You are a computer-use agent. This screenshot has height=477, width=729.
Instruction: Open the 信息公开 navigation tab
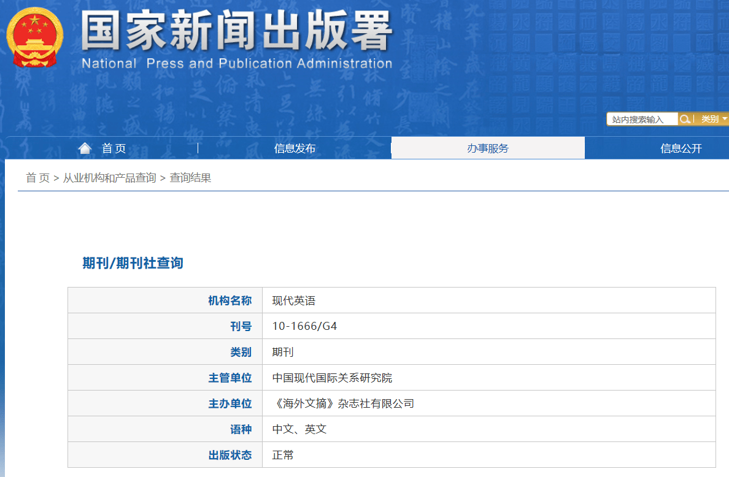pyautogui.click(x=681, y=148)
